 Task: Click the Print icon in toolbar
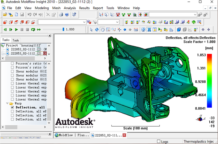point(61,15)
